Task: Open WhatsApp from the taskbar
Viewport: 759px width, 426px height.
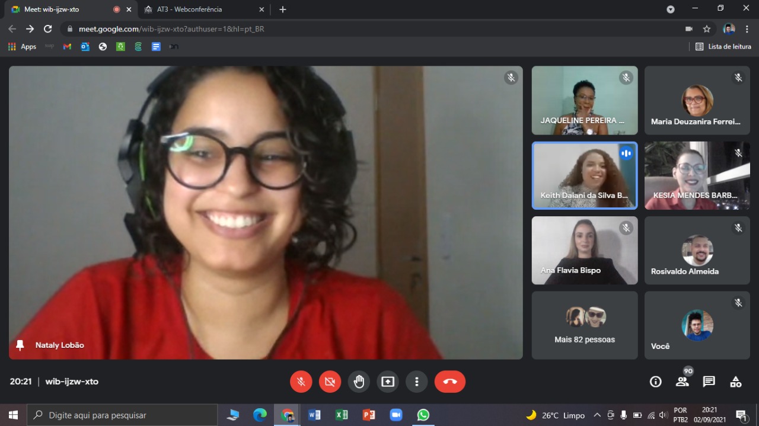Action: point(423,415)
